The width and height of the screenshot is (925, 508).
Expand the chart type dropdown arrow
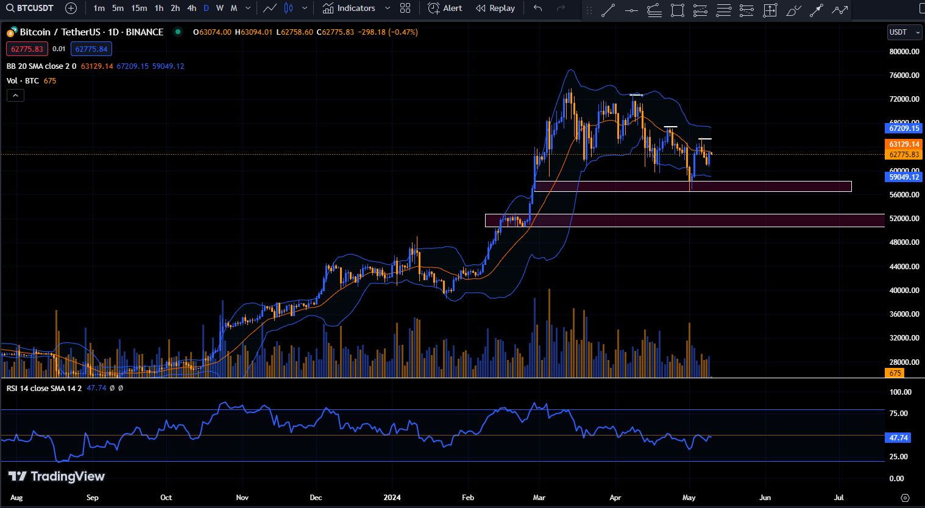pyautogui.click(x=305, y=8)
